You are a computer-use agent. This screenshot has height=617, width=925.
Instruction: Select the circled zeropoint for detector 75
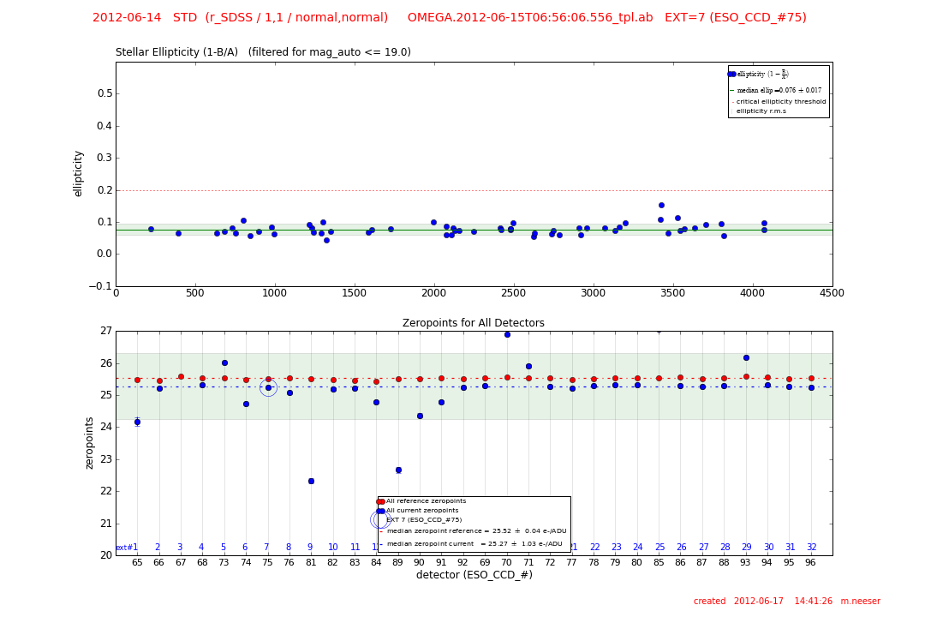coord(268,388)
